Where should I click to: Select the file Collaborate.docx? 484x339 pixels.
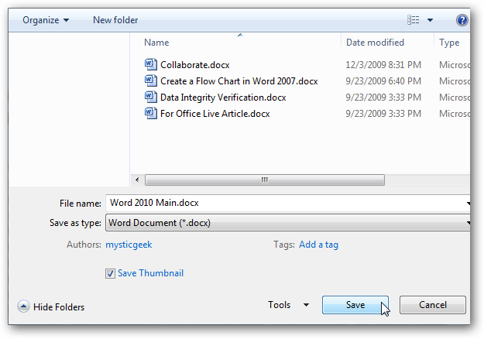[x=195, y=65]
